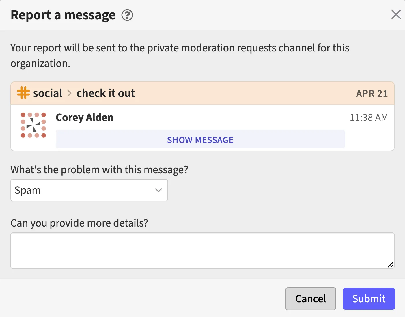Click the "What's the problem with this message?" label
The image size is (405, 317).
click(x=99, y=170)
